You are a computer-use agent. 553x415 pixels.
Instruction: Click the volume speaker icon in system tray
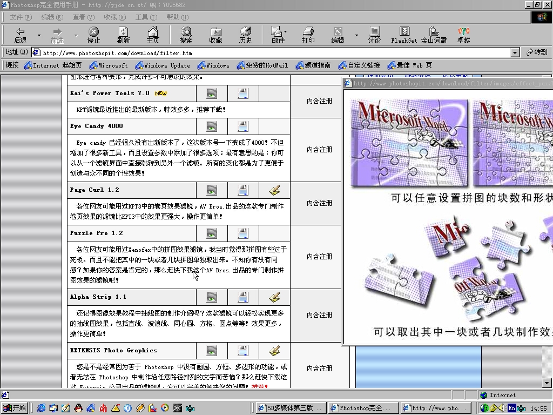[x=502, y=409]
